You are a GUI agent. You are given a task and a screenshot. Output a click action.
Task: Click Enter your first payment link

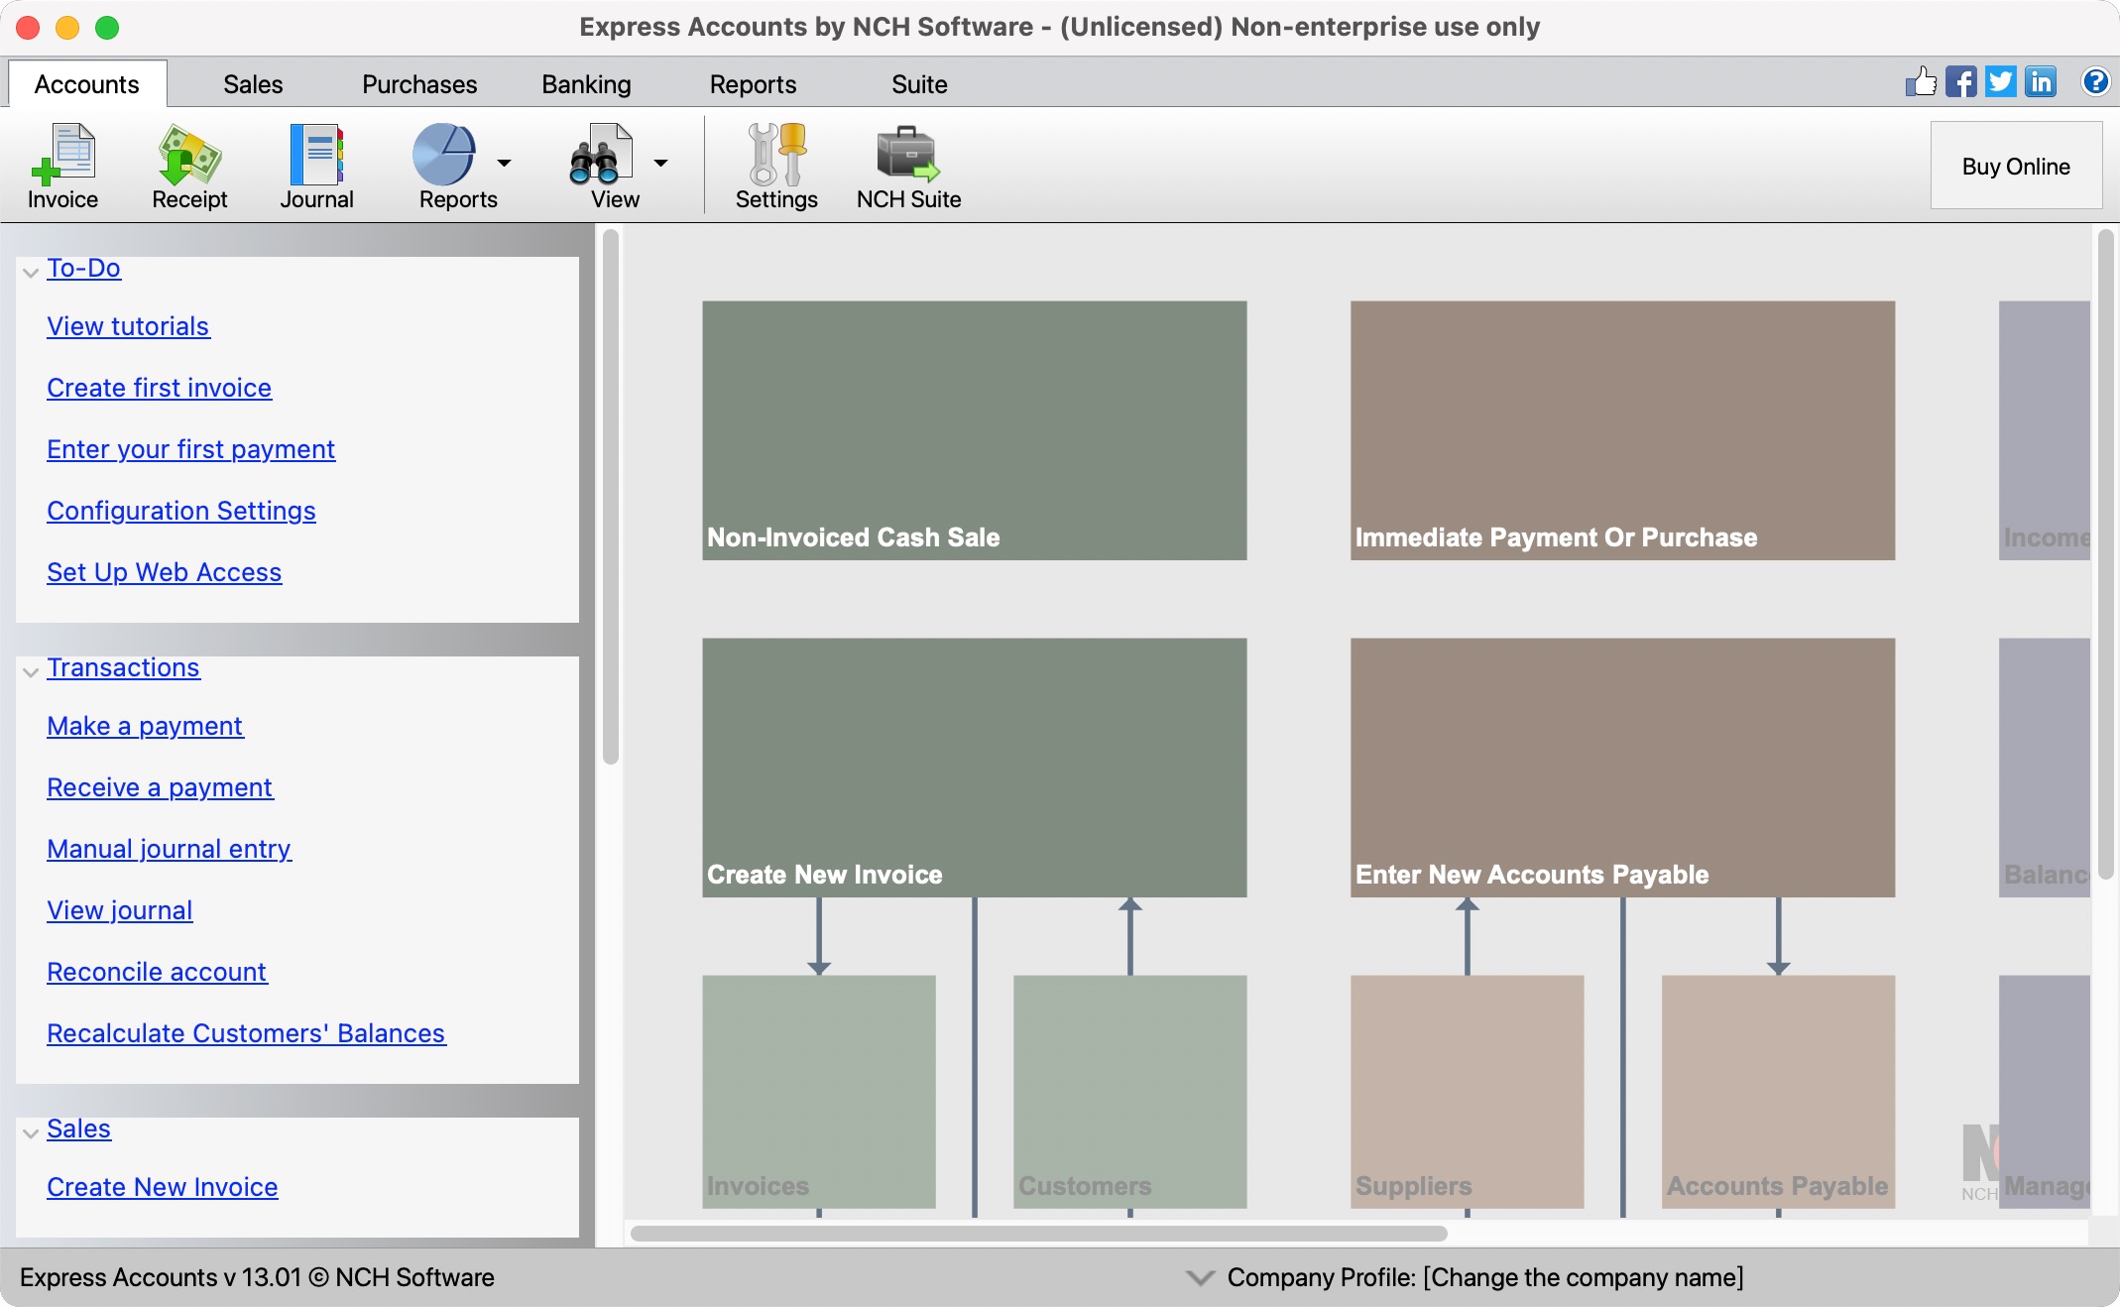190,449
